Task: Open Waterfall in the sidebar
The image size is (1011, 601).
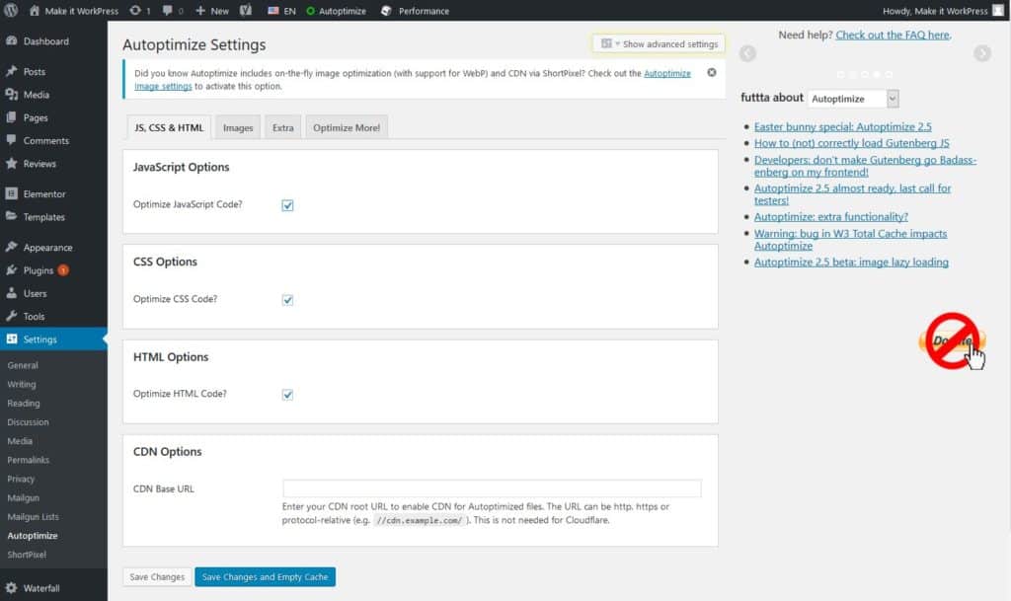Action: pyautogui.click(x=41, y=588)
